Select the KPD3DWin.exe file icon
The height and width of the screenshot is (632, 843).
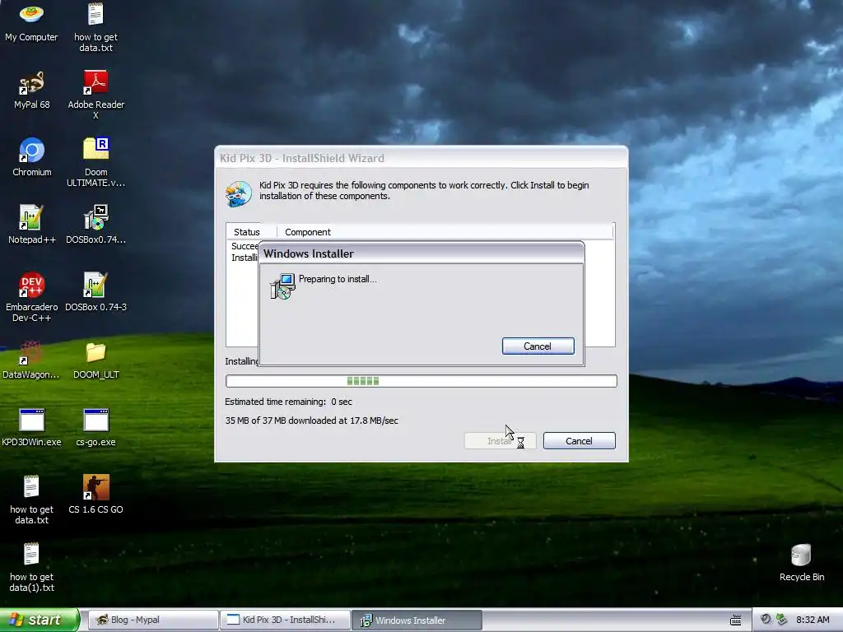tap(31, 428)
